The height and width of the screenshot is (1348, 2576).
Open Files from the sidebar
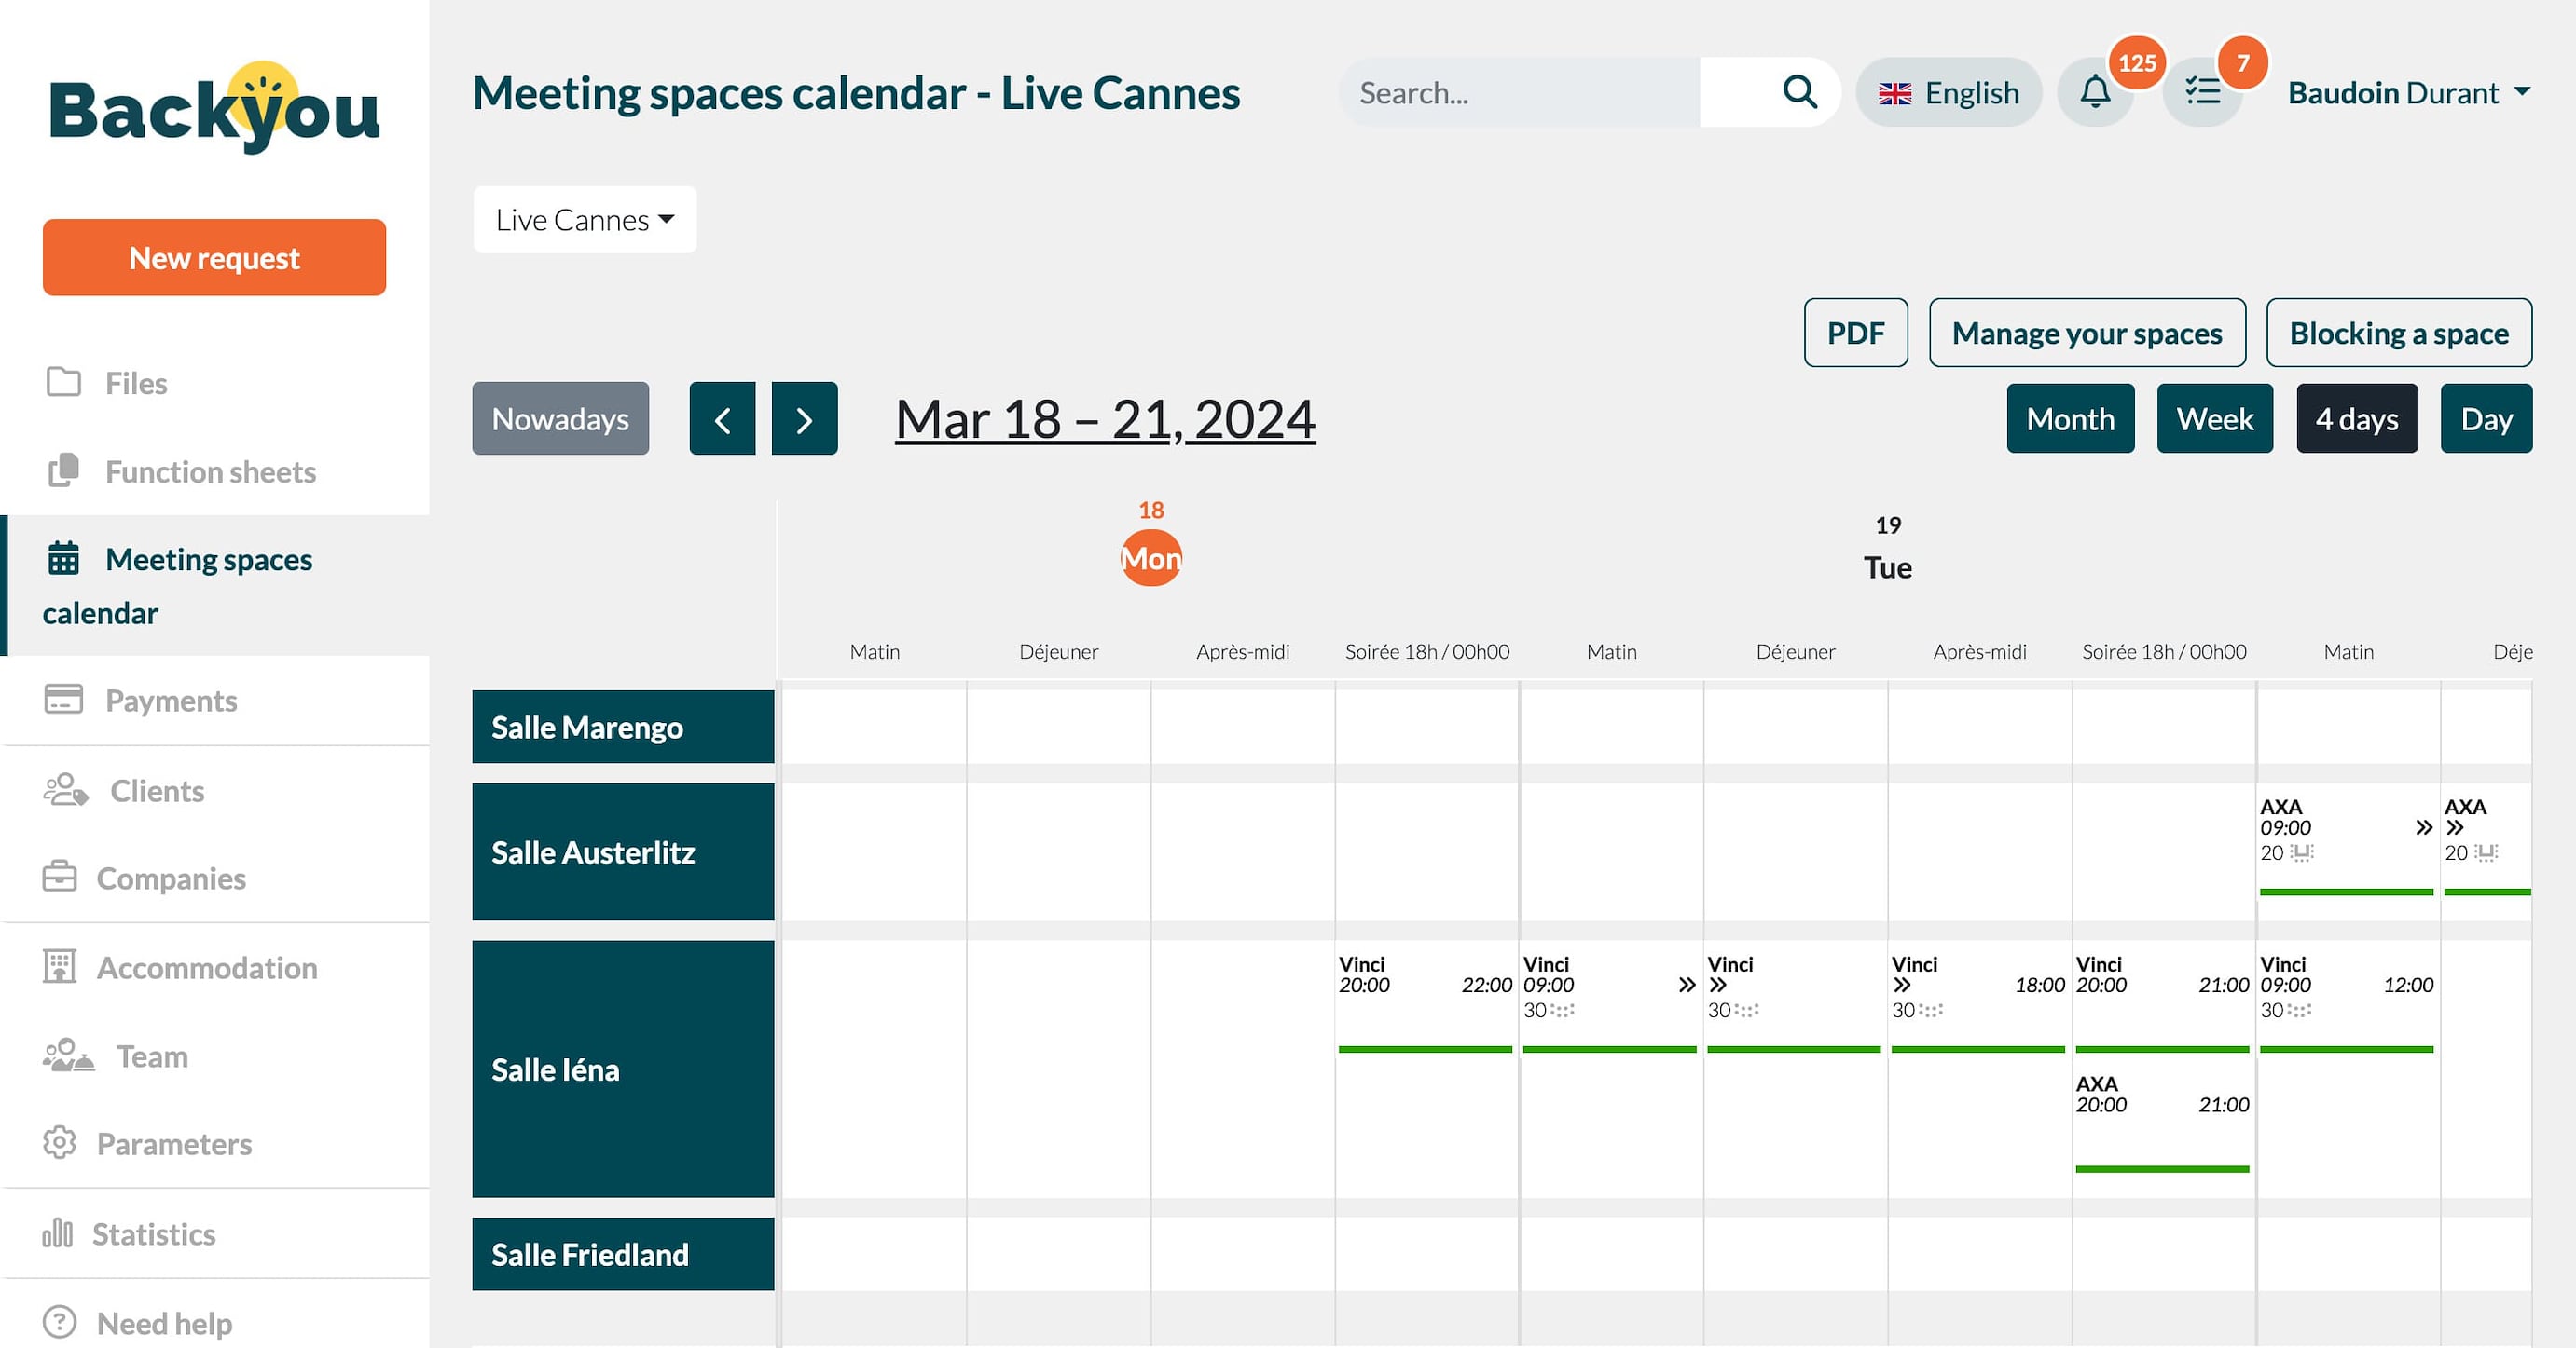click(x=135, y=384)
